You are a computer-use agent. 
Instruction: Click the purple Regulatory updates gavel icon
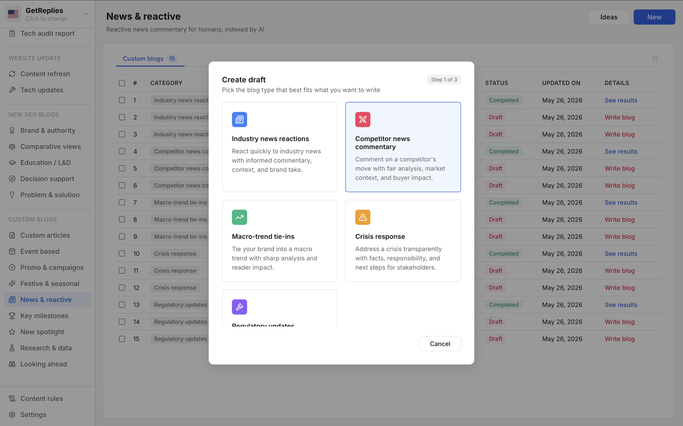tap(240, 307)
